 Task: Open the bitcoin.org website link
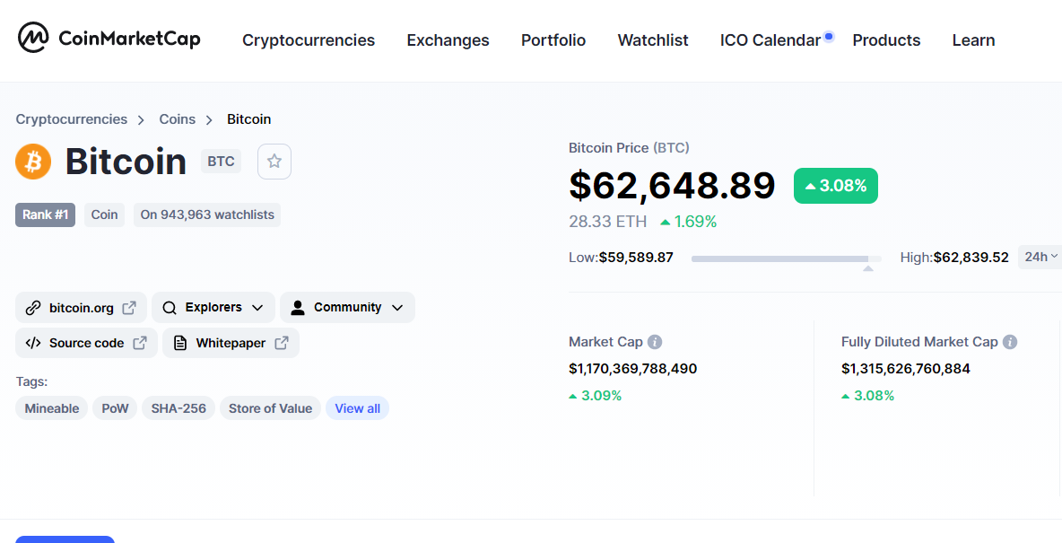point(82,308)
